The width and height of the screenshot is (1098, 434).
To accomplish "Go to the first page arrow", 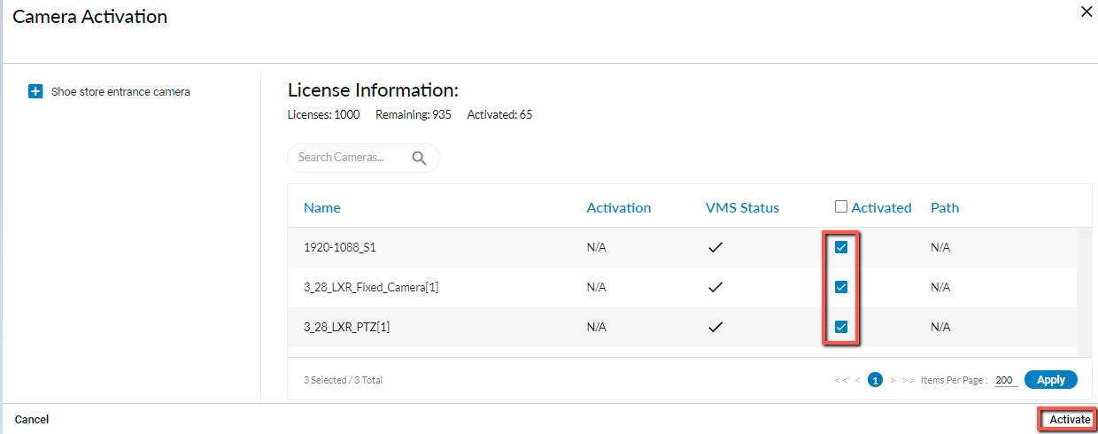I will pyautogui.click(x=841, y=380).
